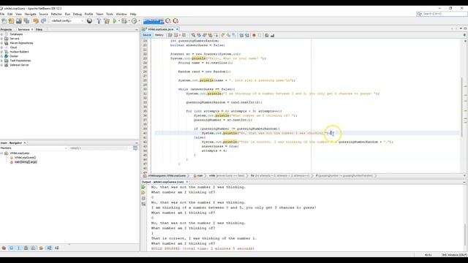
Task: Click the Navigator filter panel icon beside the empty combo
Action: (x=135, y=148)
